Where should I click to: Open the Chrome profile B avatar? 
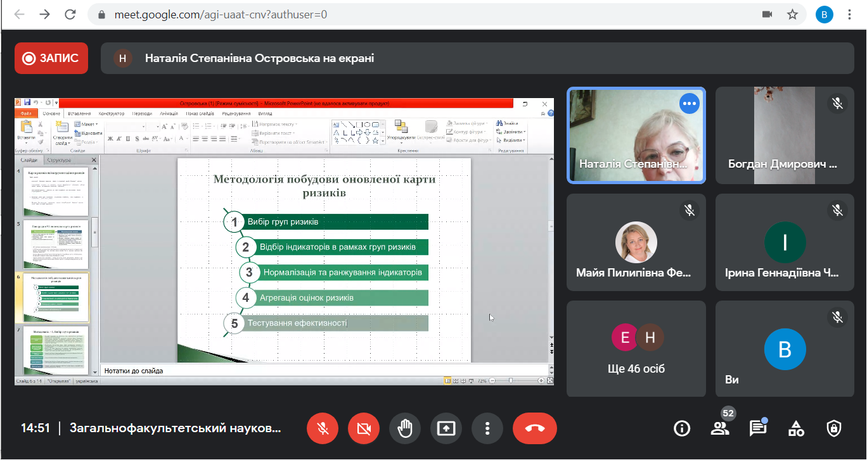coord(825,14)
